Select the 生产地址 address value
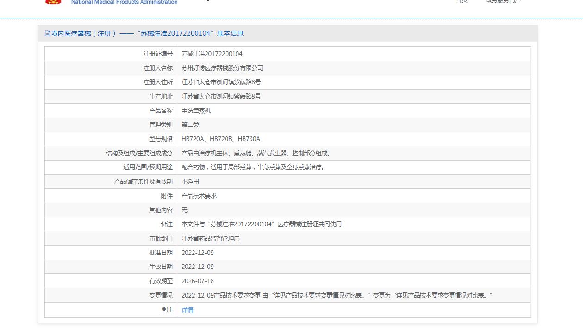This screenshot has width=583, height=335. [221, 96]
